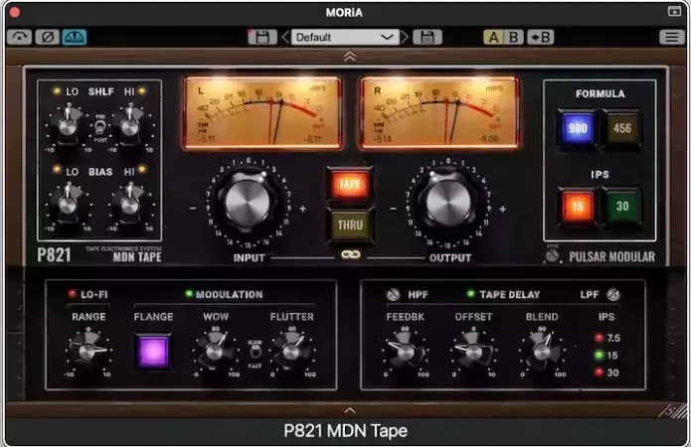Click the save preset icon right of dropdown
This screenshot has width=691, height=447.
(428, 37)
